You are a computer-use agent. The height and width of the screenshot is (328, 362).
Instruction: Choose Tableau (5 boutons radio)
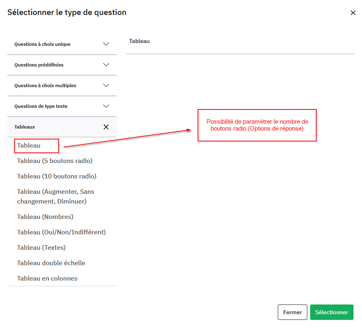tap(55, 161)
